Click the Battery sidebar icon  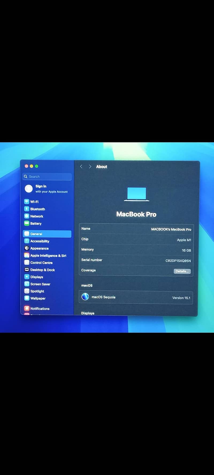click(x=26, y=223)
